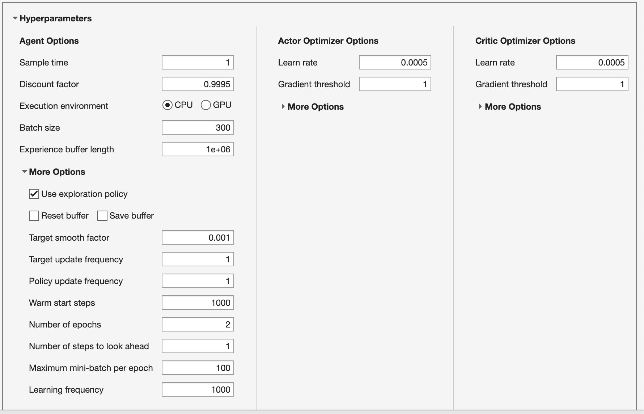This screenshot has height=414, width=644.
Task: Enable the Reset buffer option
Action: (x=34, y=215)
